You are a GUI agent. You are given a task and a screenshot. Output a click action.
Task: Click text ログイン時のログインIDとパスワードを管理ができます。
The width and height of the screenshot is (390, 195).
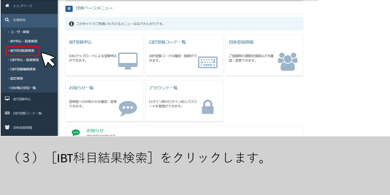[x=173, y=104]
